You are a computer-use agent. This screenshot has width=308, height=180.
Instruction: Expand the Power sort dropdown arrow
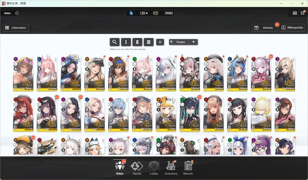[194, 42]
